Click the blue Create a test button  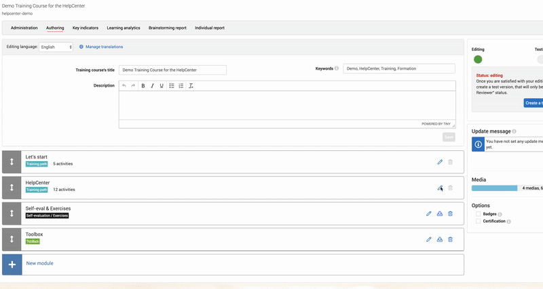coord(533,103)
